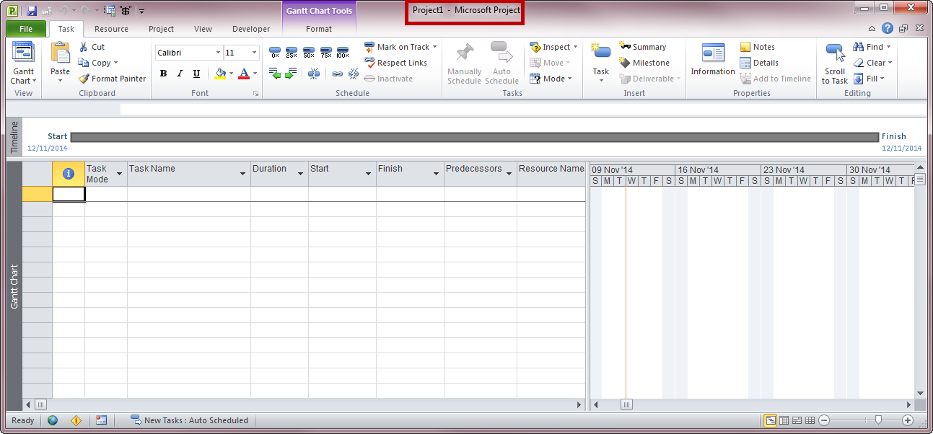Mark task 0% complete
The width and height of the screenshot is (933, 434).
point(275,52)
